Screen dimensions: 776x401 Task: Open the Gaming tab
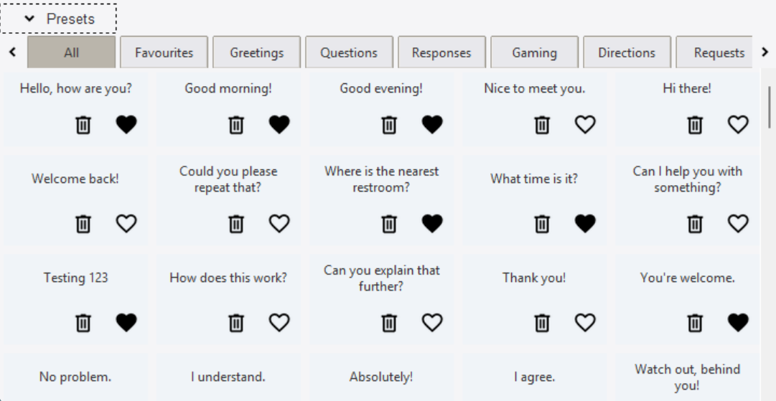coord(535,52)
